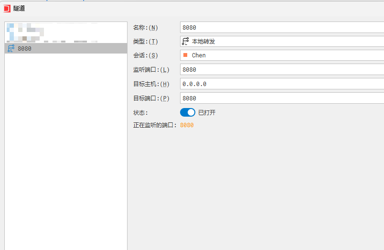Open the 类型 dropdown showing 本地转发

tap(282, 42)
